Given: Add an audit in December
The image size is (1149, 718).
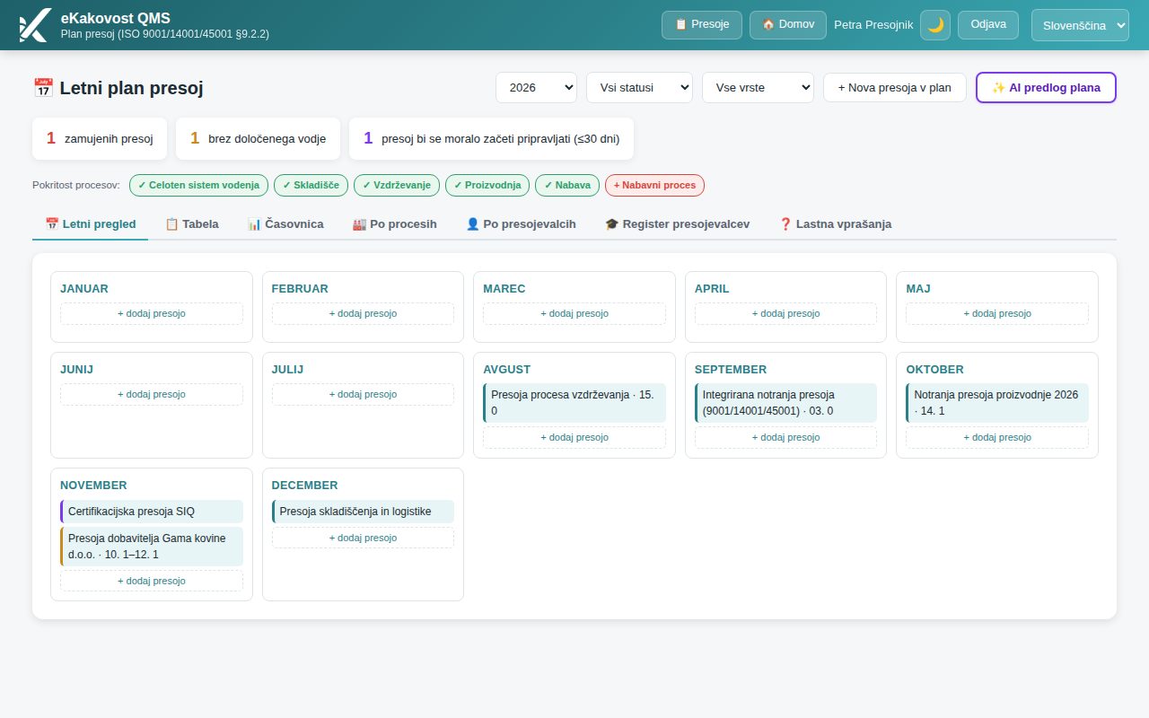Looking at the screenshot, I should coord(363,538).
